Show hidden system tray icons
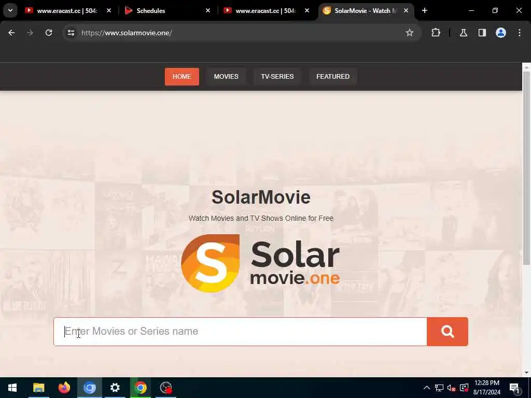Screen dimensions: 531x398 pos(427,388)
